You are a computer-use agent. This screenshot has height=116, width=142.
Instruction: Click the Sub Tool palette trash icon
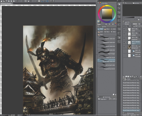115,94
